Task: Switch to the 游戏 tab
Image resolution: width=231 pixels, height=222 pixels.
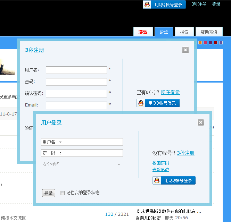Action: coord(143,32)
